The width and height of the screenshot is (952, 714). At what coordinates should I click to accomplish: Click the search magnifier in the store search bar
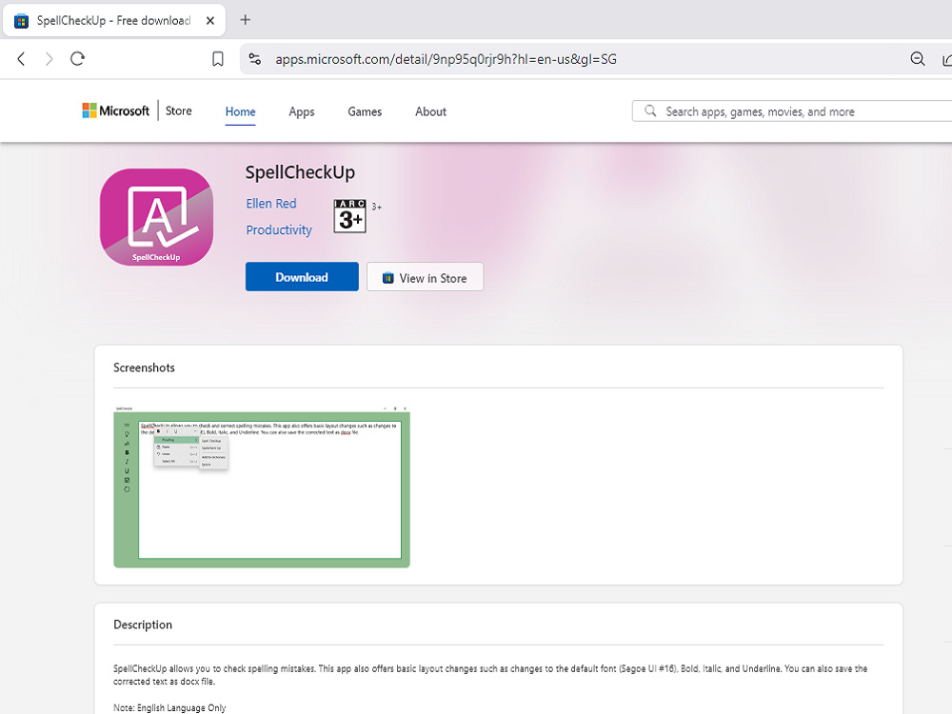[x=650, y=110]
